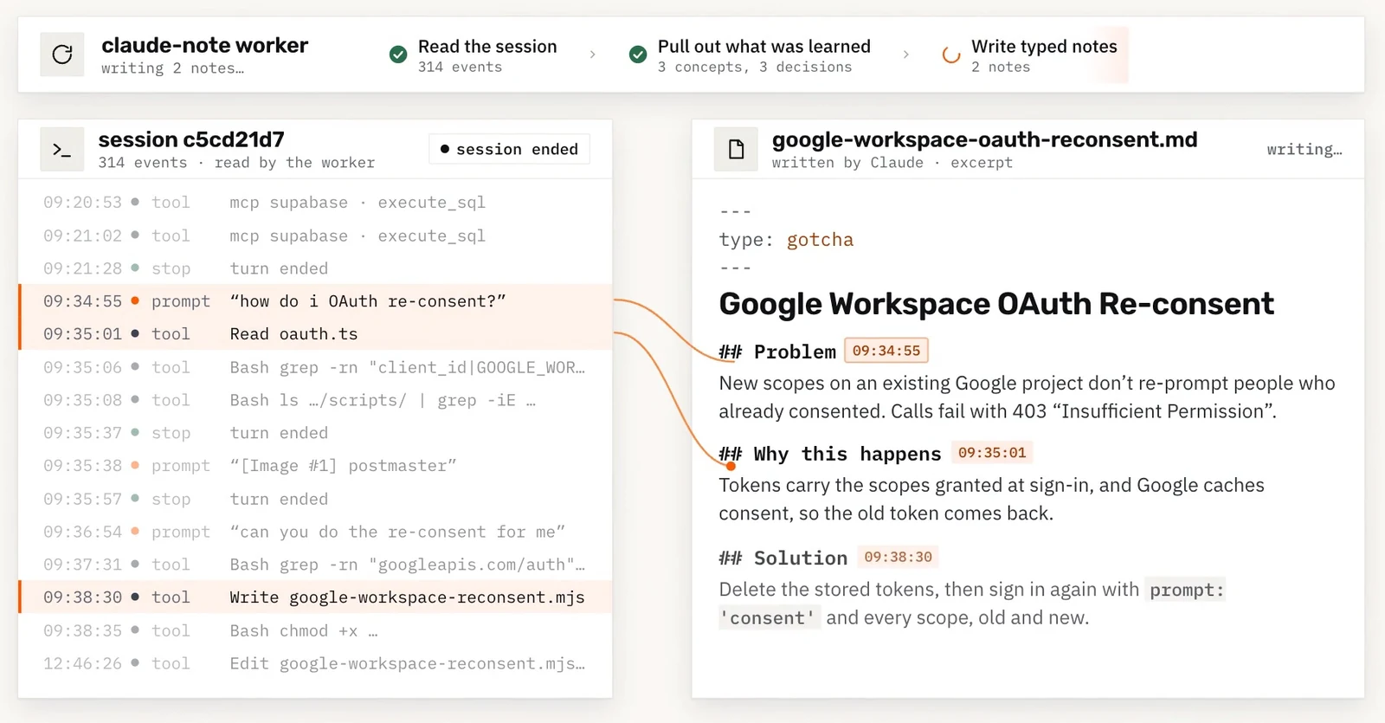Click the green check next to Read the session

point(398,55)
